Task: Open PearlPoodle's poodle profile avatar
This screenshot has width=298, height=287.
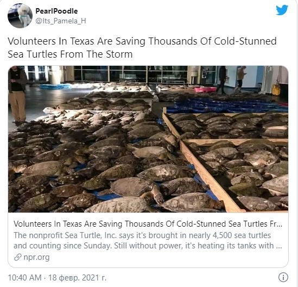Action: coord(20,16)
